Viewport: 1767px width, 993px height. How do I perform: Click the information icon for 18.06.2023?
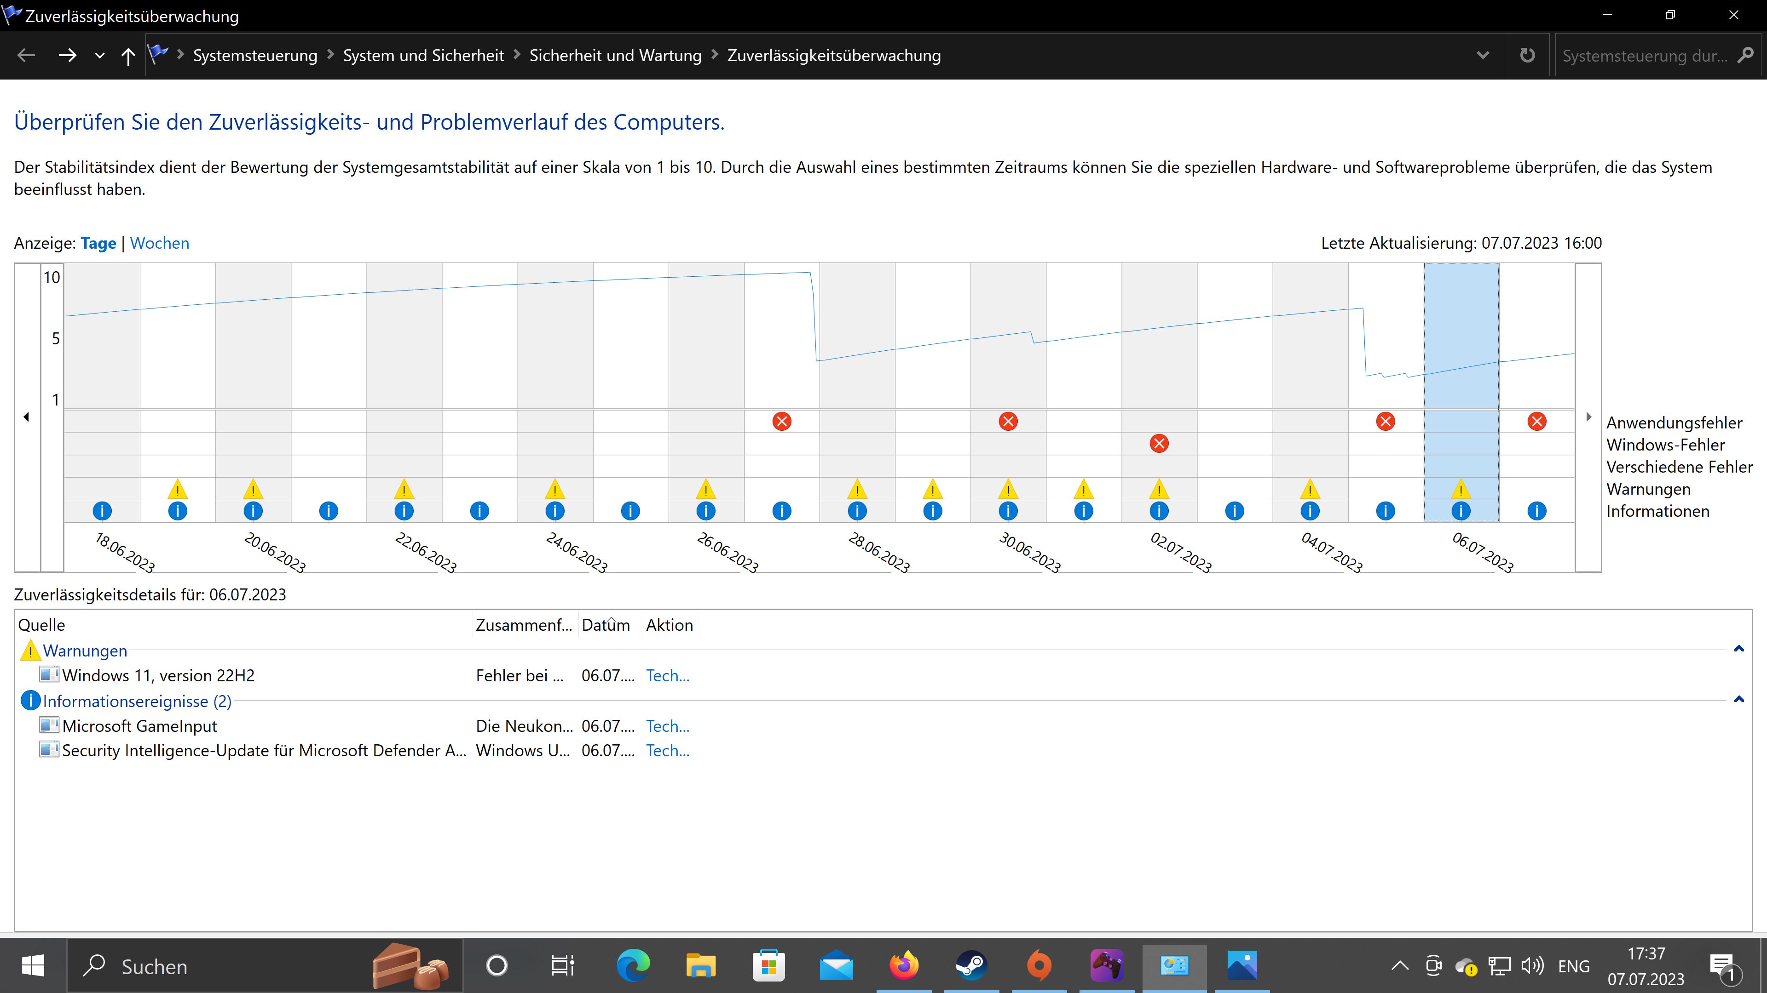tap(102, 511)
